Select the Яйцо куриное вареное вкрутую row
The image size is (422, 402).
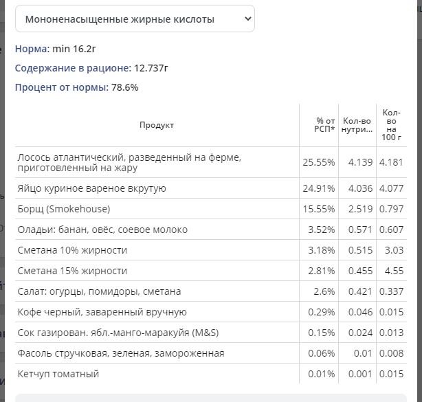coord(211,188)
